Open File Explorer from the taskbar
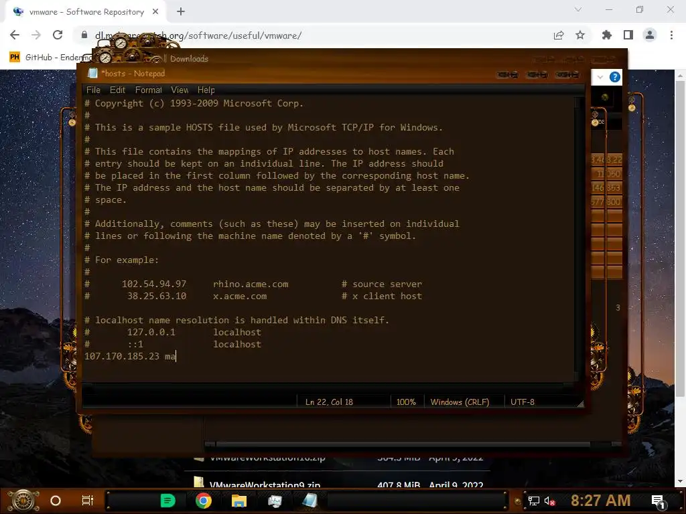This screenshot has height=514, width=686. [239, 501]
